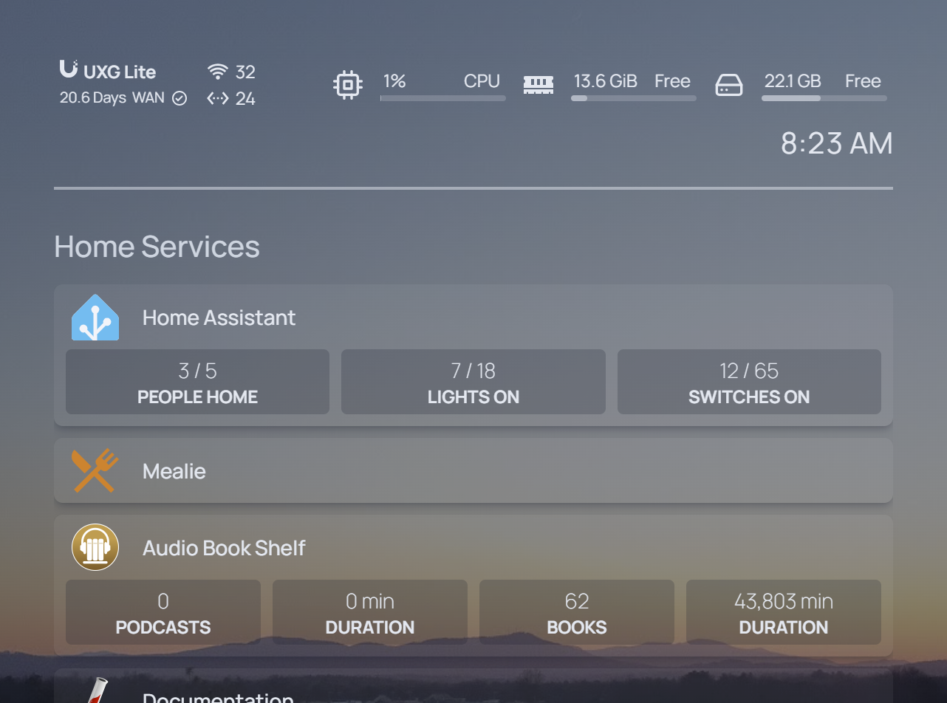Click the hard disk drive icon
Screen dimensions: 947x703
coord(729,86)
